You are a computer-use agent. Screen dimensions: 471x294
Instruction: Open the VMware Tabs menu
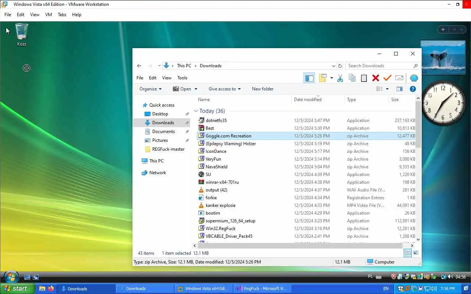click(62, 15)
